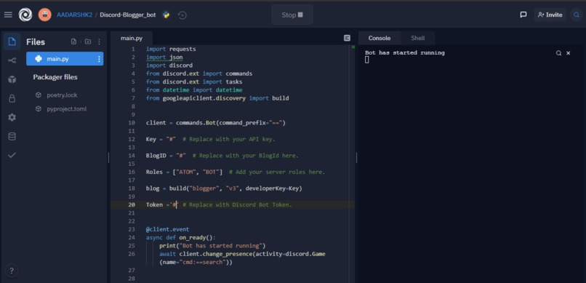The image size is (586, 283).
Task: Click the commands.Bot command_prefix line
Action: click(x=216, y=123)
